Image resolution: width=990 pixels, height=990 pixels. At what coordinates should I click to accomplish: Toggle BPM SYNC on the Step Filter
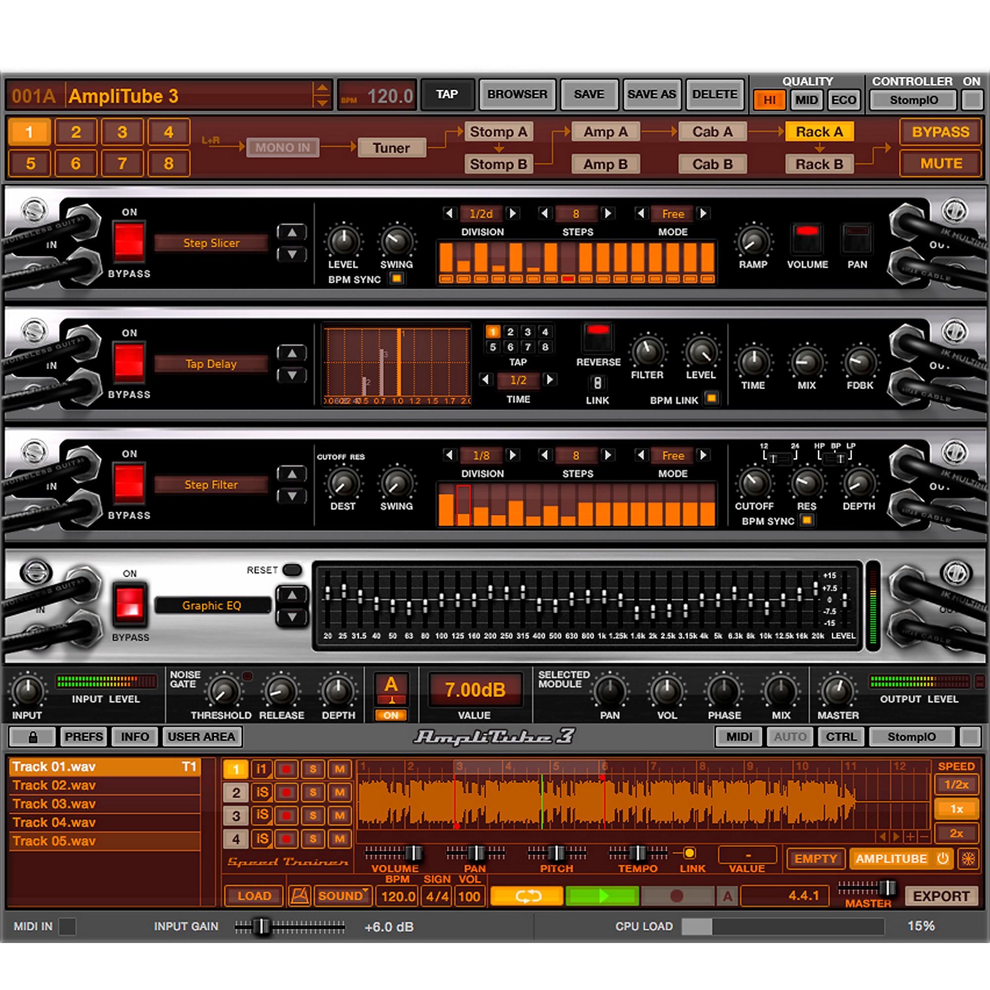[x=807, y=521]
